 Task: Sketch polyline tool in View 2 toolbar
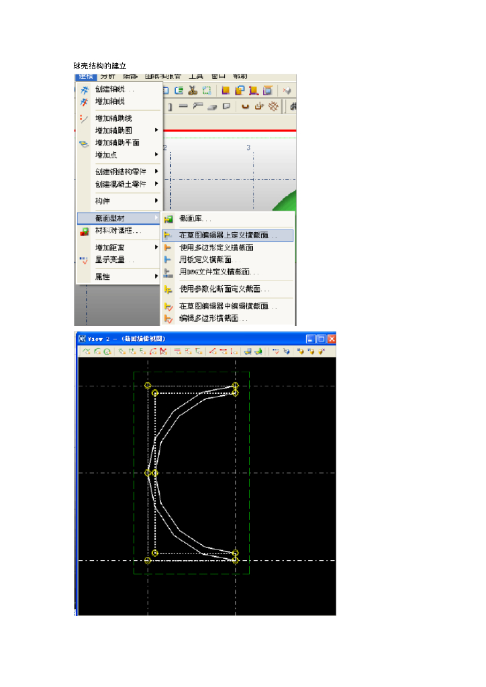87,352
